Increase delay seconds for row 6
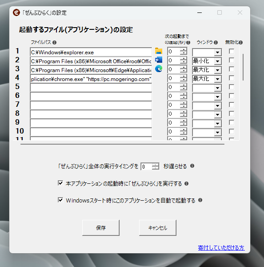The width and height of the screenshot is (264, 267). 184,94
